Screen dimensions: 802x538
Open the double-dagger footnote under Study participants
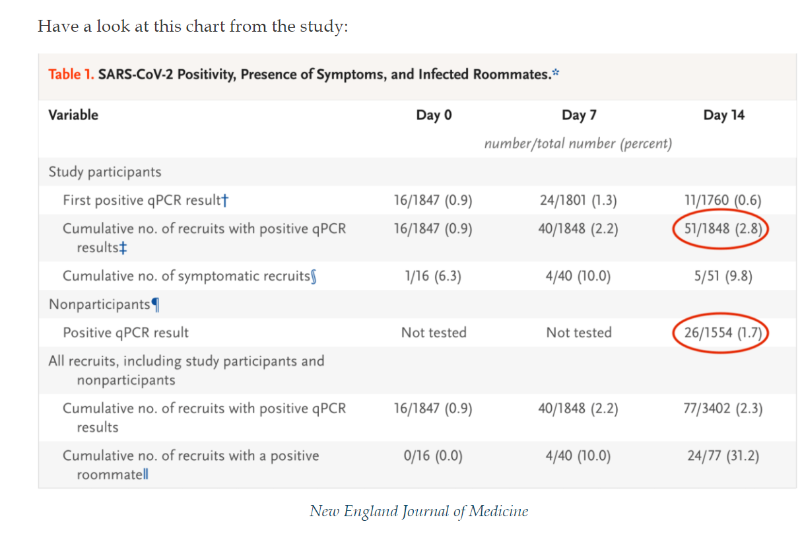123,248
